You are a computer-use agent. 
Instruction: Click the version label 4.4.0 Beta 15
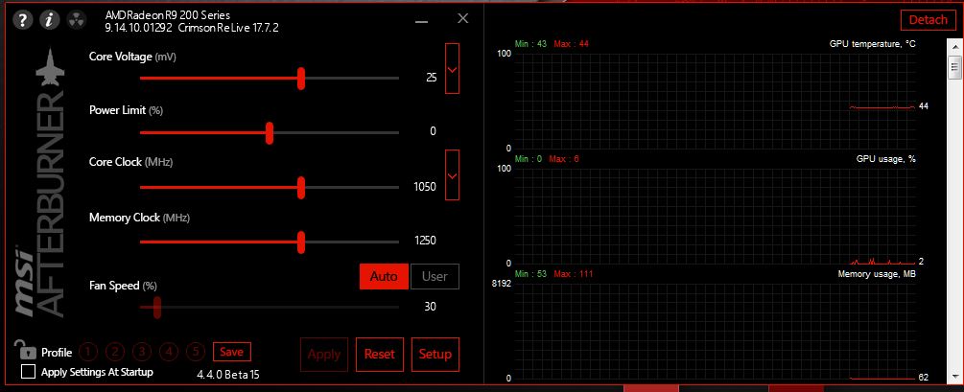pyautogui.click(x=228, y=374)
